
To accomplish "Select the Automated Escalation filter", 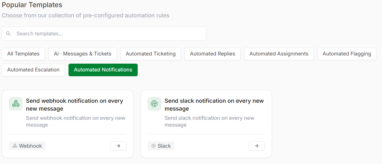I will (x=33, y=70).
